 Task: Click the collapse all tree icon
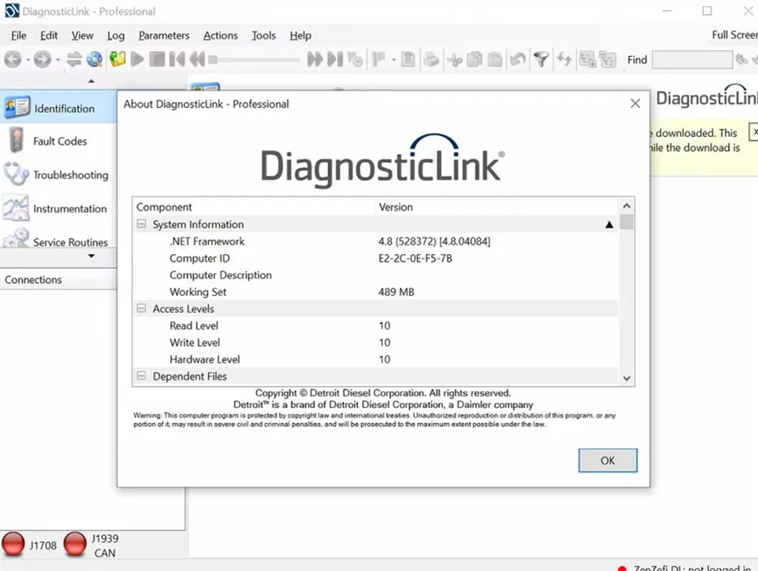(x=608, y=59)
